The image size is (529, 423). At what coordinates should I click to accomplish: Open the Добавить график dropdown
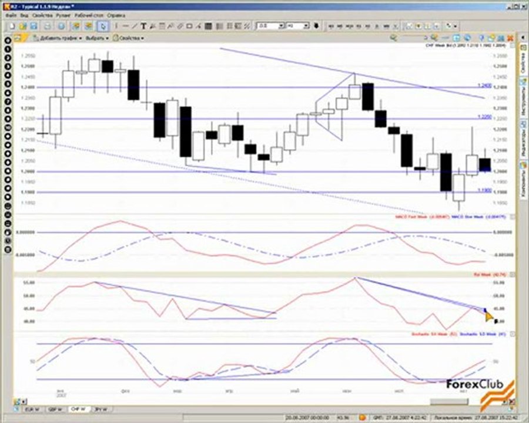tap(58, 38)
